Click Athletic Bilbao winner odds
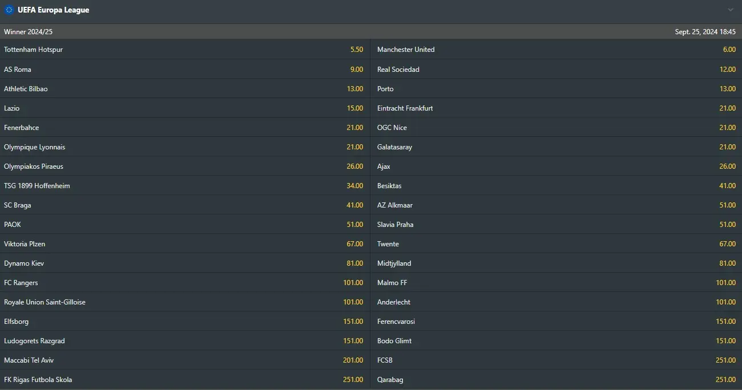This screenshot has height=390, width=742. point(354,89)
